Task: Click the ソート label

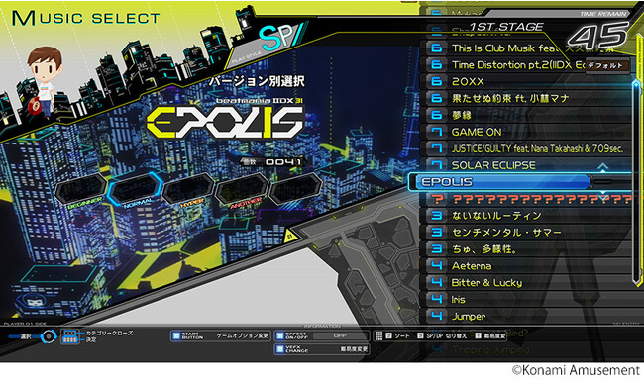Action: [402, 336]
